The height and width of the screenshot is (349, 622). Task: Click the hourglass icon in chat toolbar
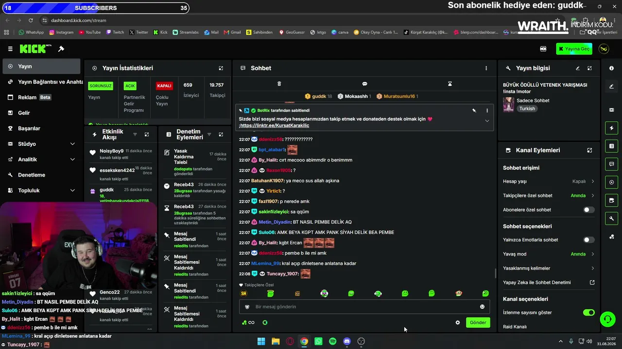point(450,84)
